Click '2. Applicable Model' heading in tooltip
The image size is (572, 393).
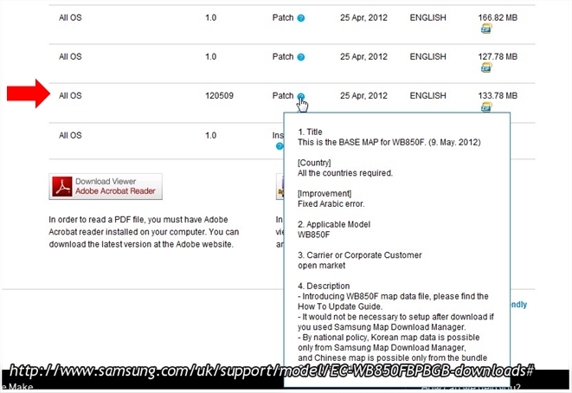coord(334,224)
